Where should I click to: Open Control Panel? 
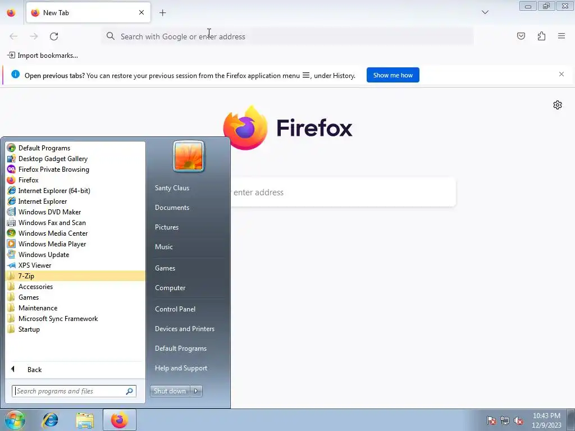coord(175,309)
